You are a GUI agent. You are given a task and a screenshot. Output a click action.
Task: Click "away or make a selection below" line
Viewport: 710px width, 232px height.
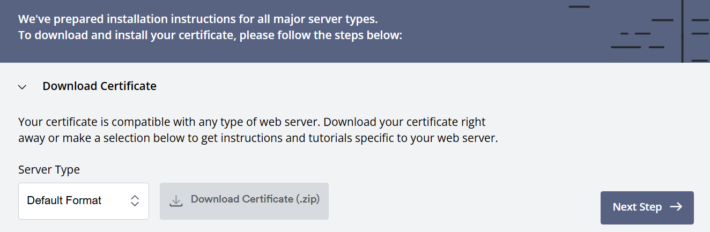coord(258,138)
